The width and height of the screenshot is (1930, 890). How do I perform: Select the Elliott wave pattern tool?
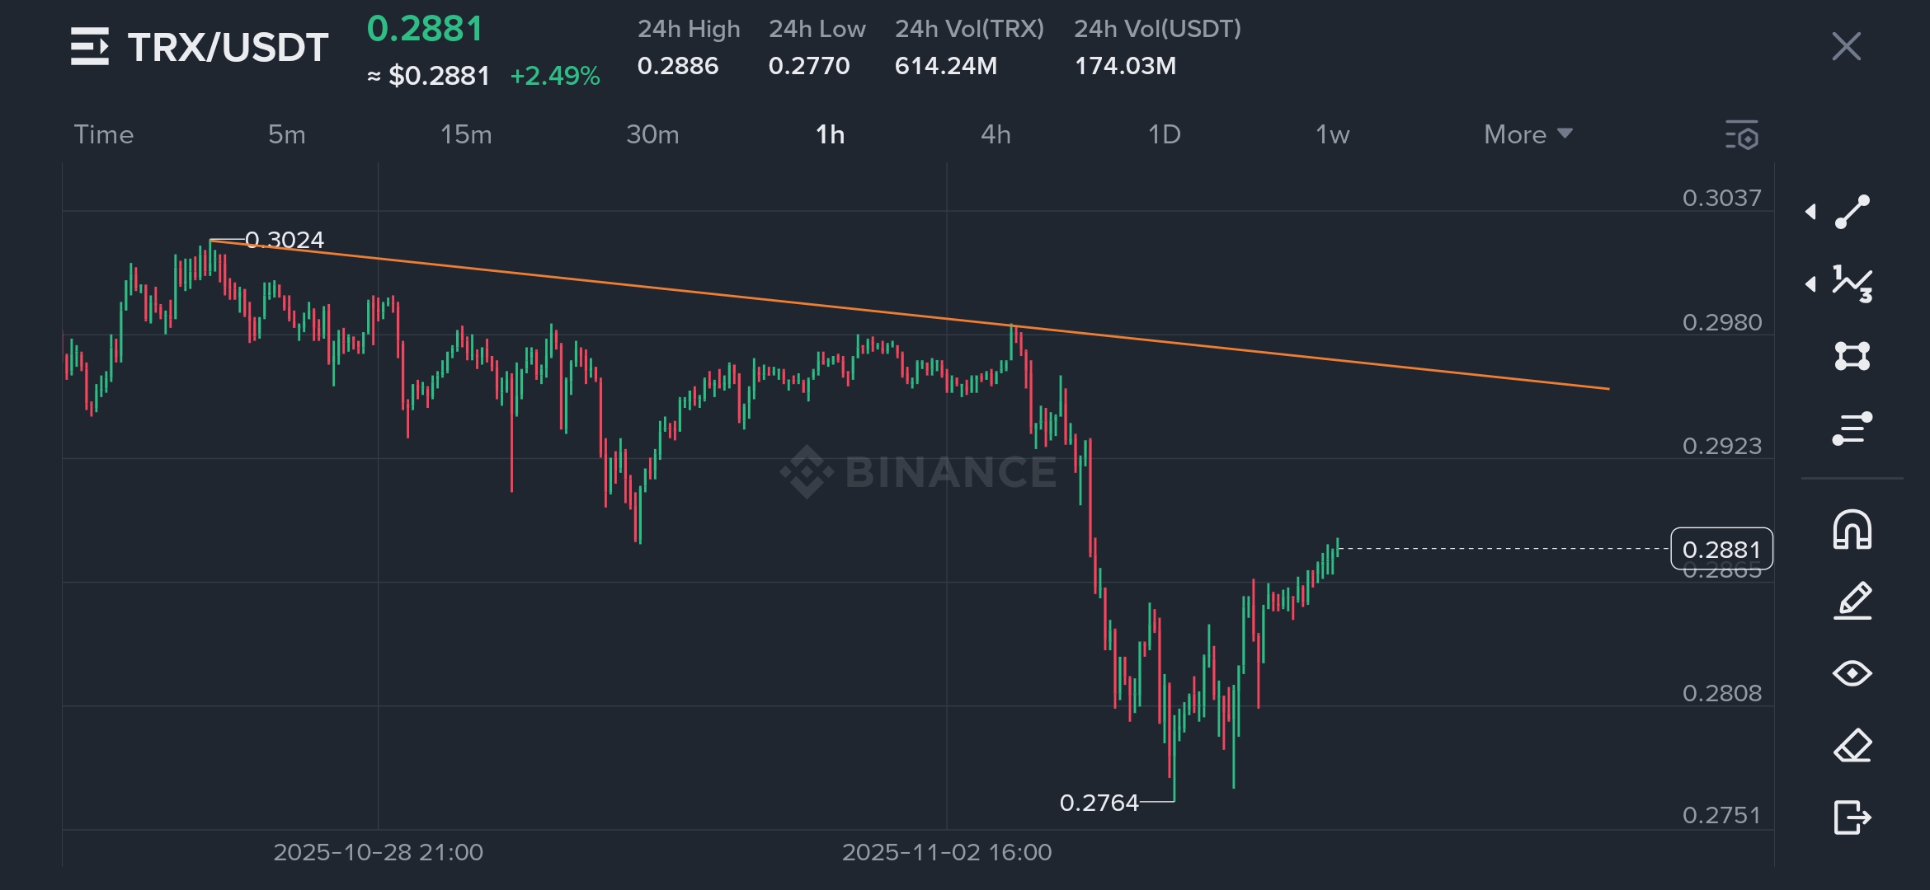click(1852, 284)
